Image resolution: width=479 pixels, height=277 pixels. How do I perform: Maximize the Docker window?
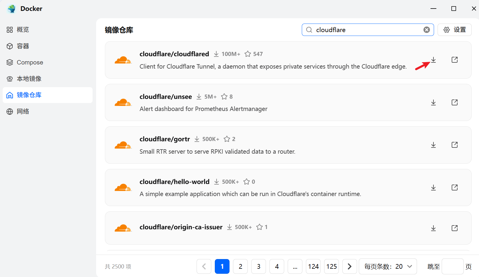pyautogui.click(x=454, y=9)
